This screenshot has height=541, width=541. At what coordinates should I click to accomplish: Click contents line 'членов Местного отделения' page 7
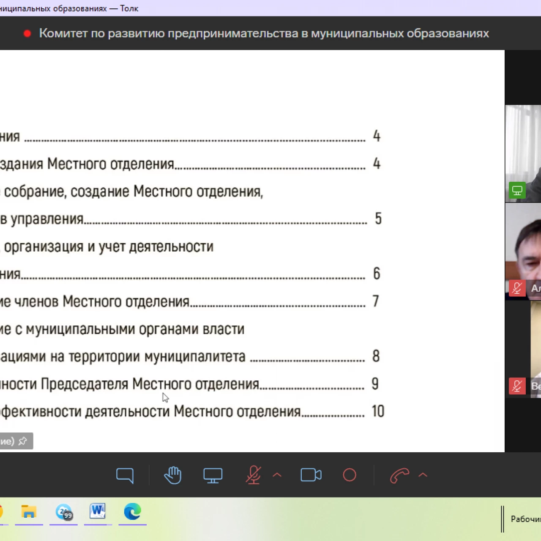click(190, 301)
